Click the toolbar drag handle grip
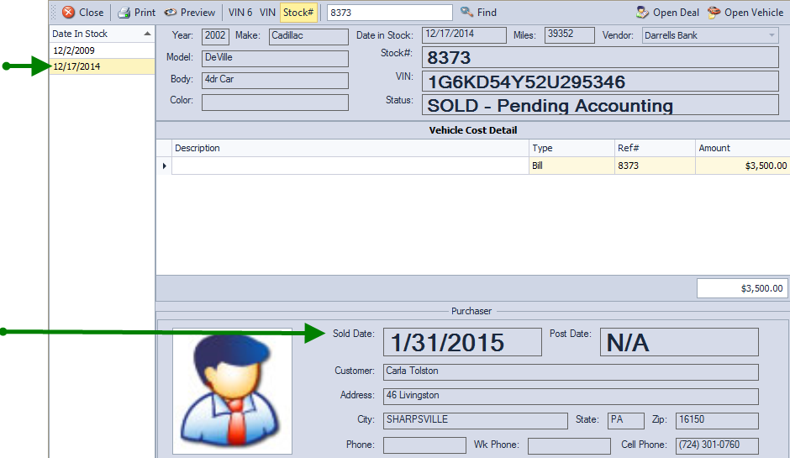790x458 pixels. 54,13
